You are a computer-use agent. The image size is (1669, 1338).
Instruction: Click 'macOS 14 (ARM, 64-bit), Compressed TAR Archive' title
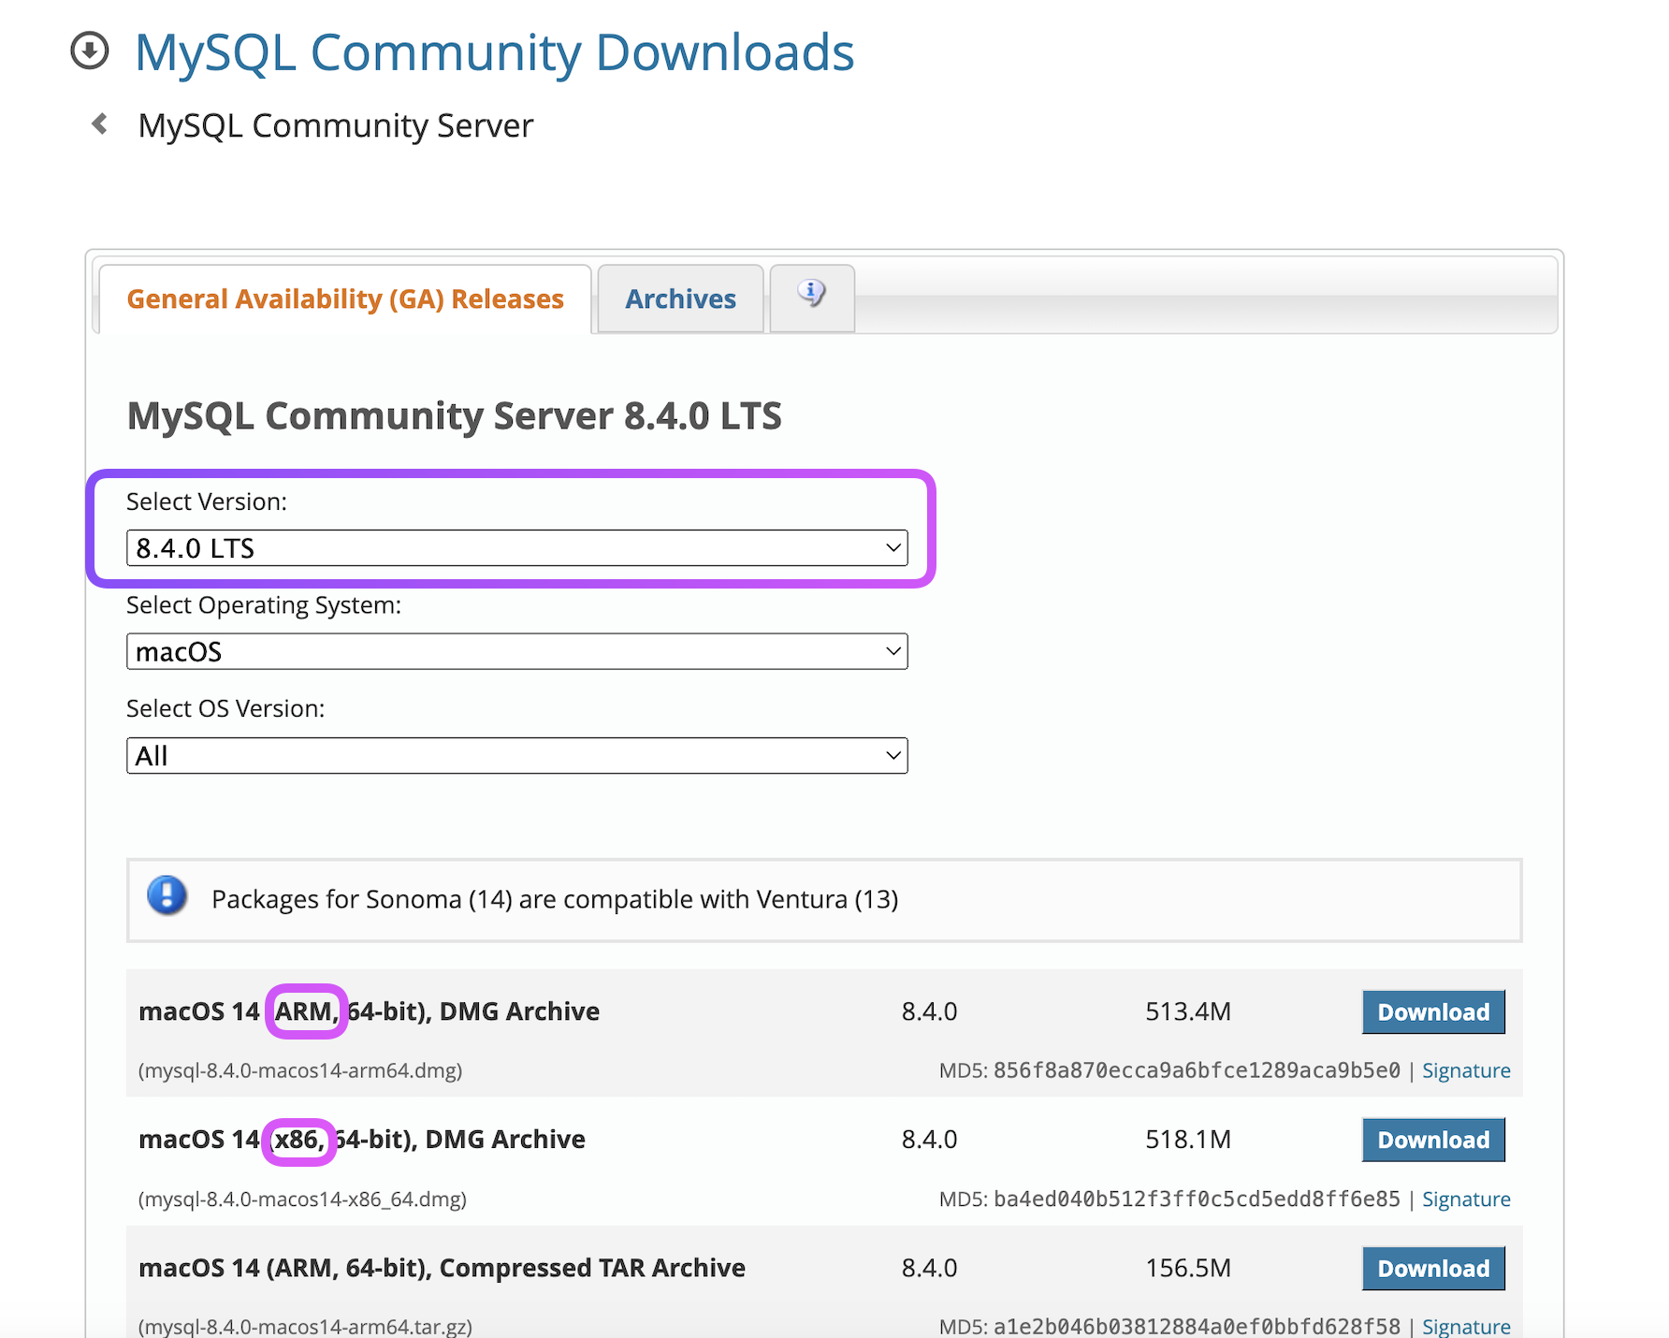click(x=442, y=1268)
